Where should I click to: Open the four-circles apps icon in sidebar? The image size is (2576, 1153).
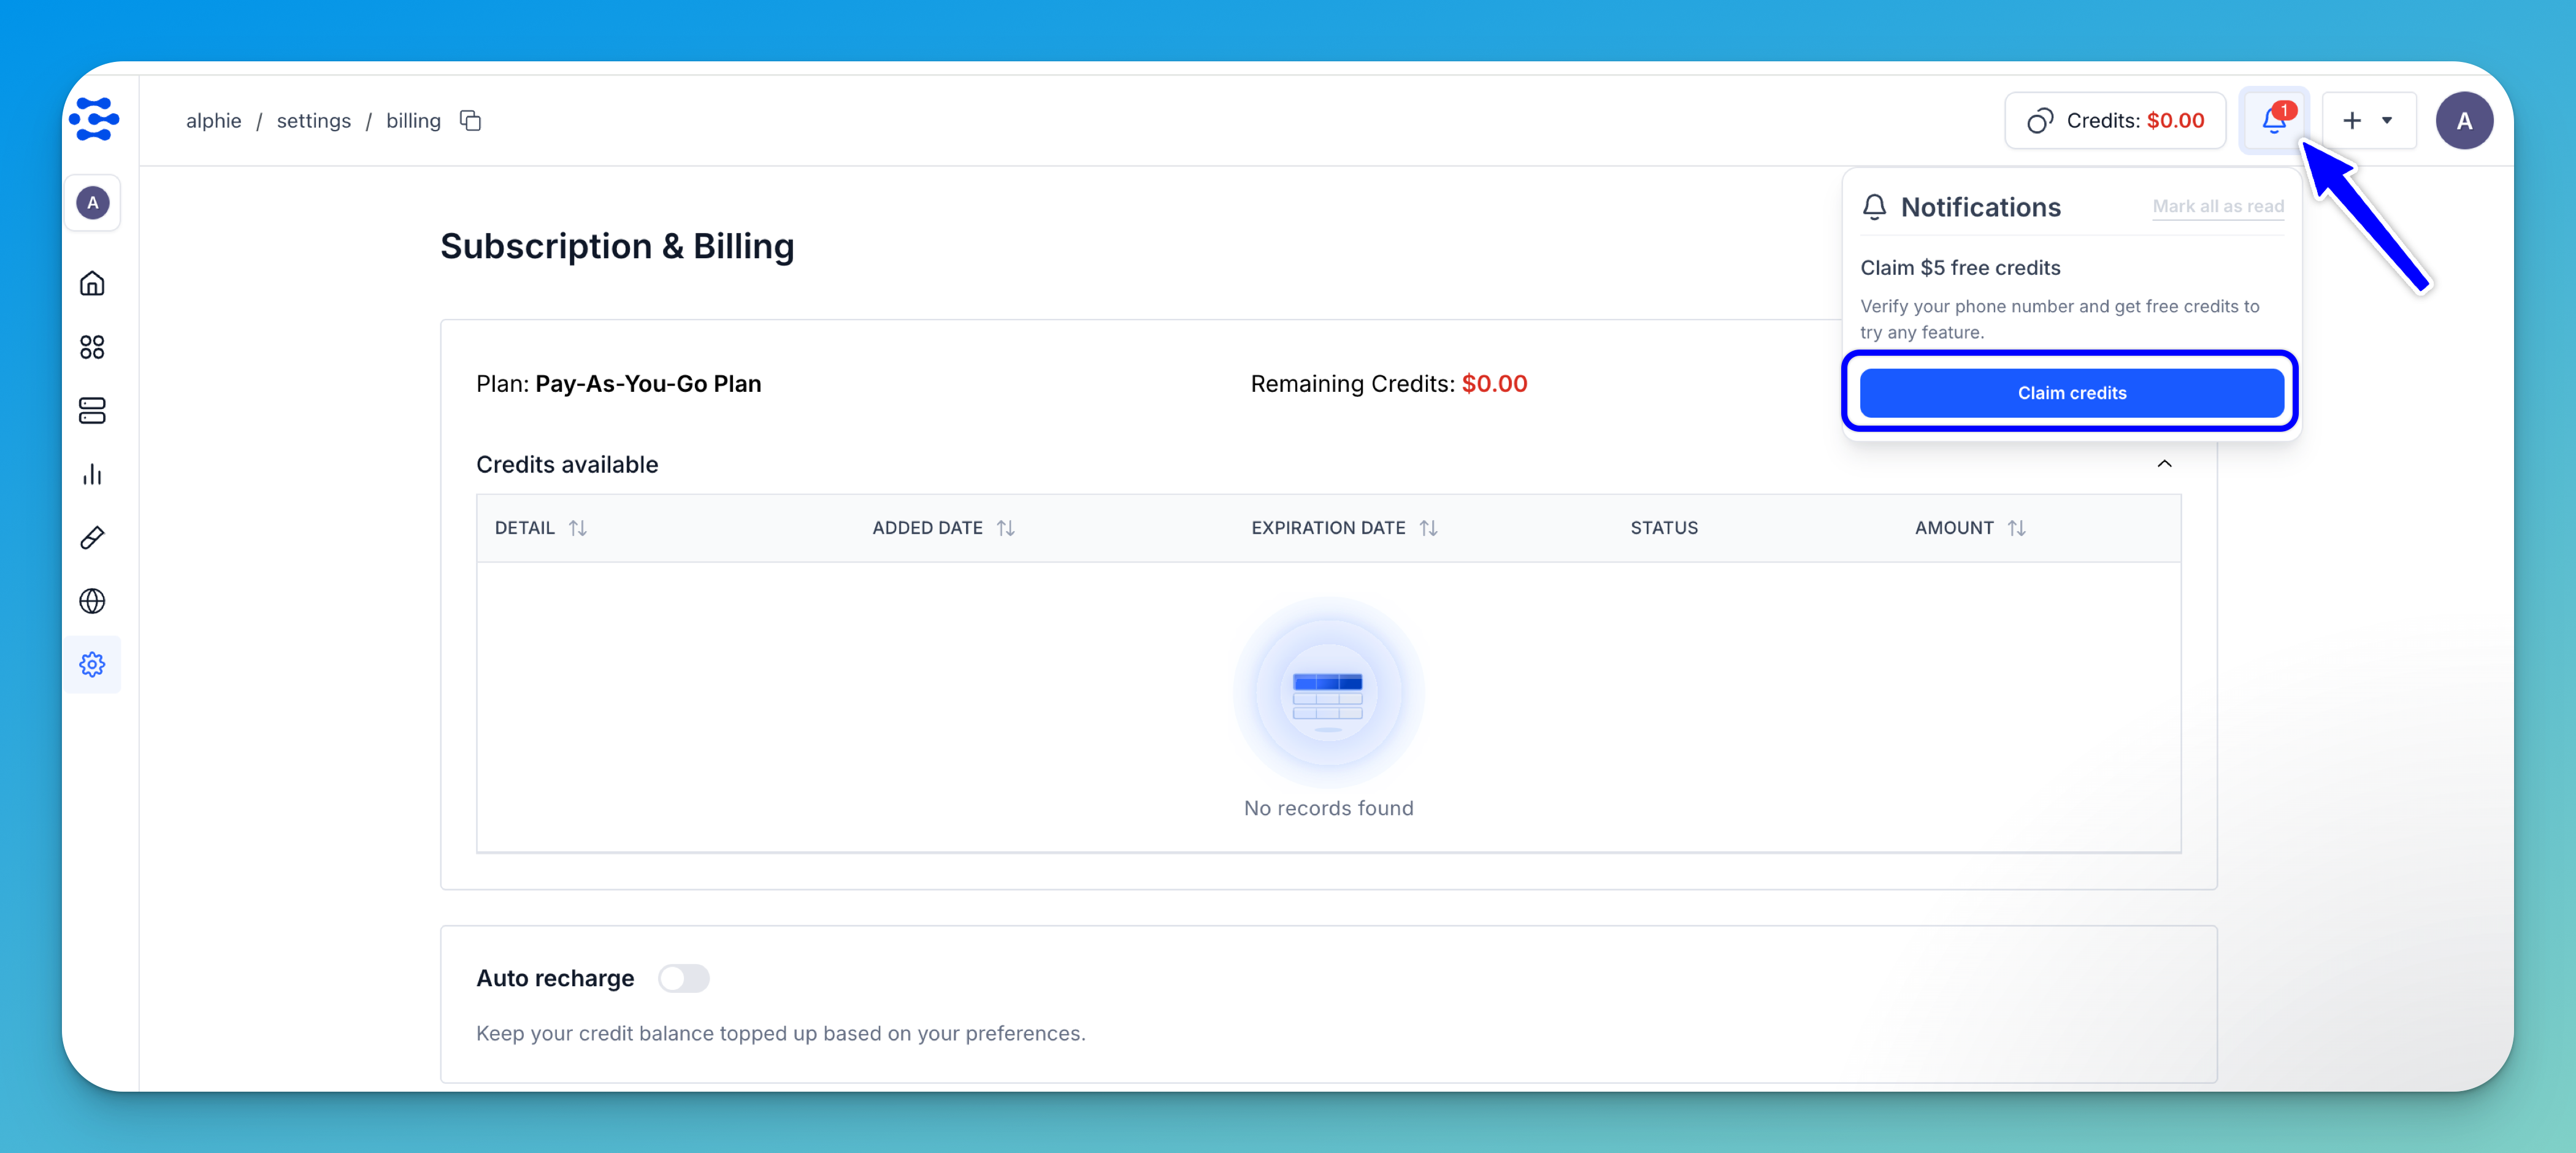tap(92, 347)
